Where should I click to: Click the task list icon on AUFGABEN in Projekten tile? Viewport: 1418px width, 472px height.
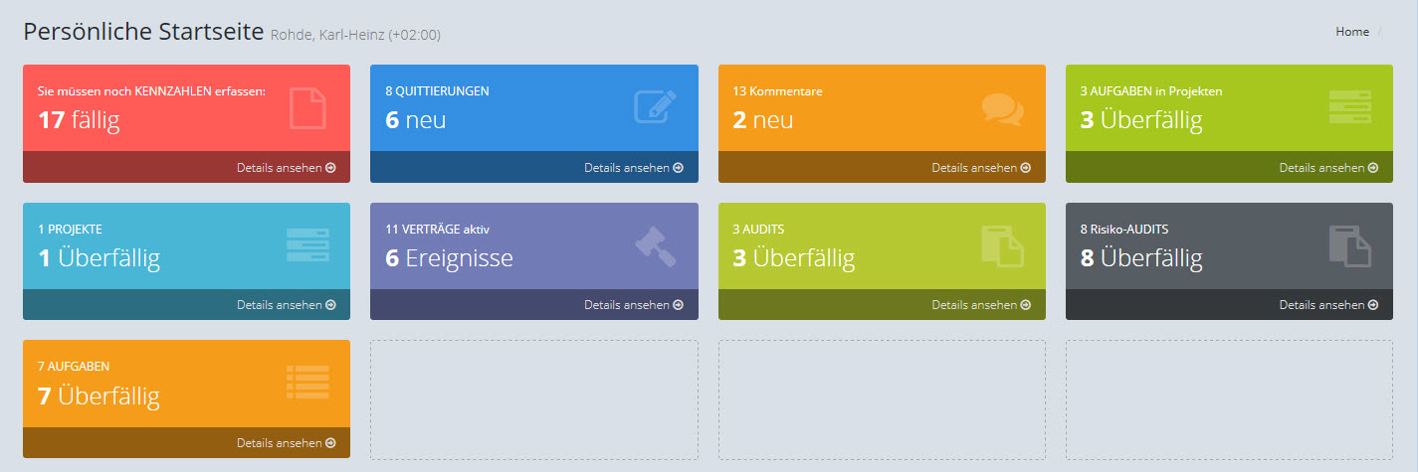pyautogui.click(x=1349, y=107)
